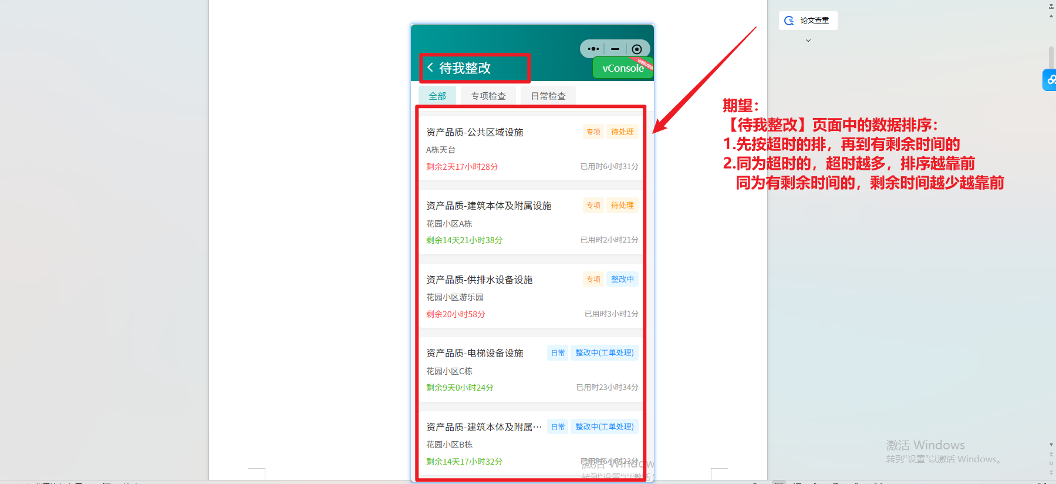Click 整改中(工单处理) on 花园小区B栋 card
The image size is (1056, 484).
pos(605,426)
